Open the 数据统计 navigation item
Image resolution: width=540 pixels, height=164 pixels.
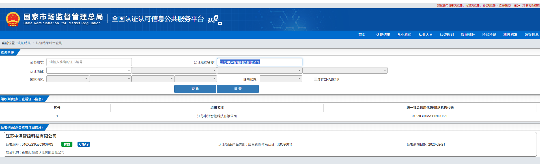click(468, 35)
